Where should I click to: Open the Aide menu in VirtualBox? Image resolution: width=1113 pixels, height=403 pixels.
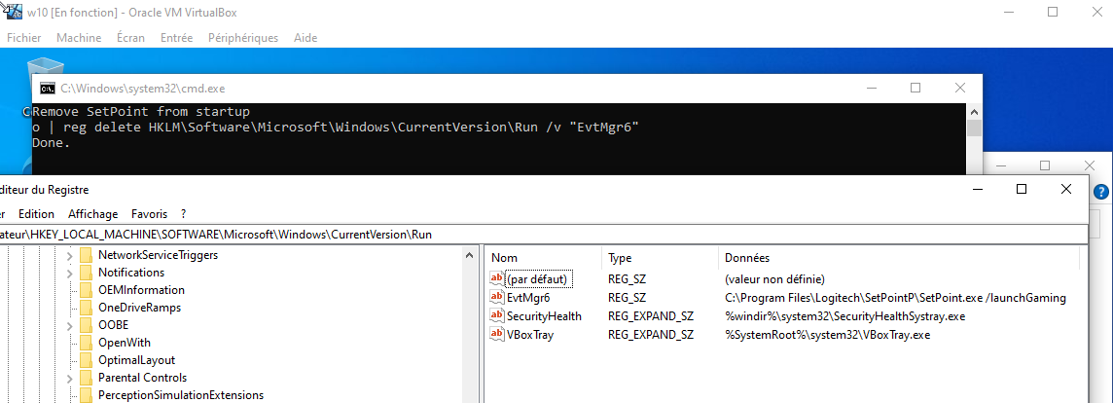[305, 38]
